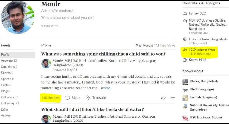Click the 146 Upvotes count
The image size is (229, 124).
pyautogui.click(x=51, y=98)
